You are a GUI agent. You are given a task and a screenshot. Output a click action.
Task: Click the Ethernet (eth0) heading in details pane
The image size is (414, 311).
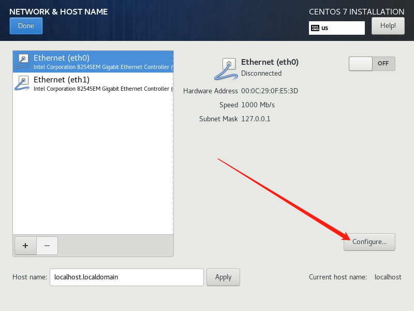(x=270, y=62)
